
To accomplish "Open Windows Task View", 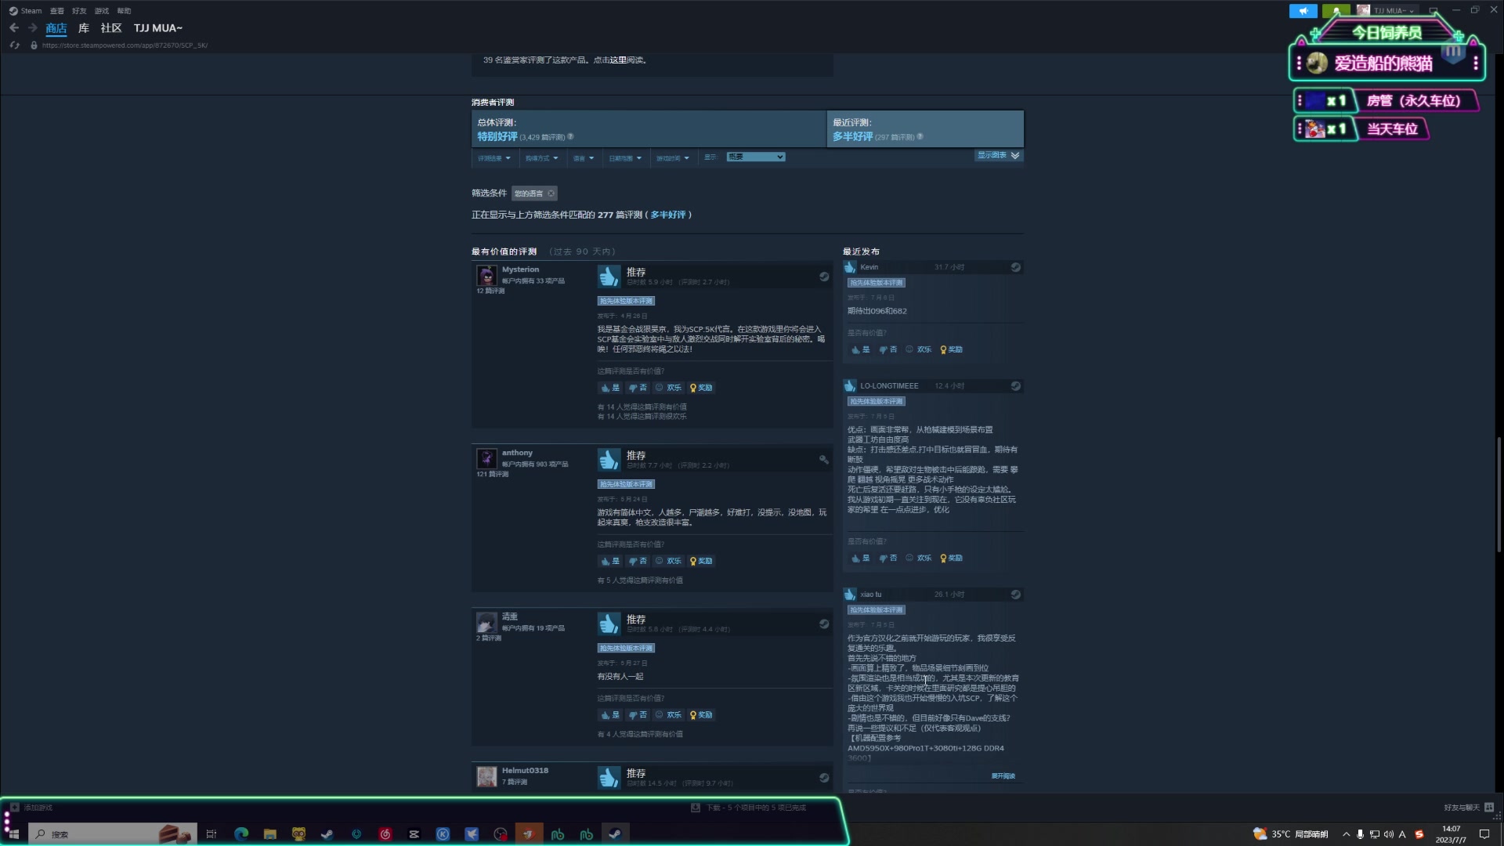I will [211, 834].
